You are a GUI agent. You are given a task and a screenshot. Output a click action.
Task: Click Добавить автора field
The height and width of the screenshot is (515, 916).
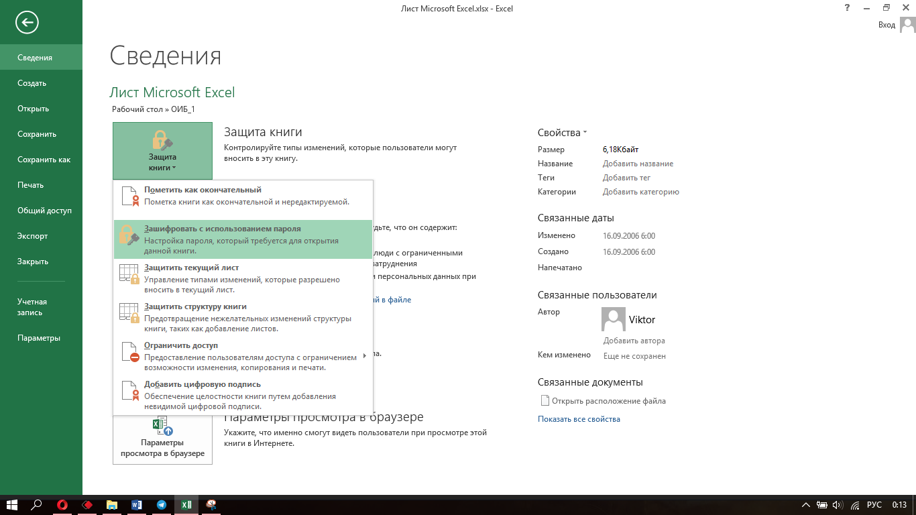tap(634, 341)
